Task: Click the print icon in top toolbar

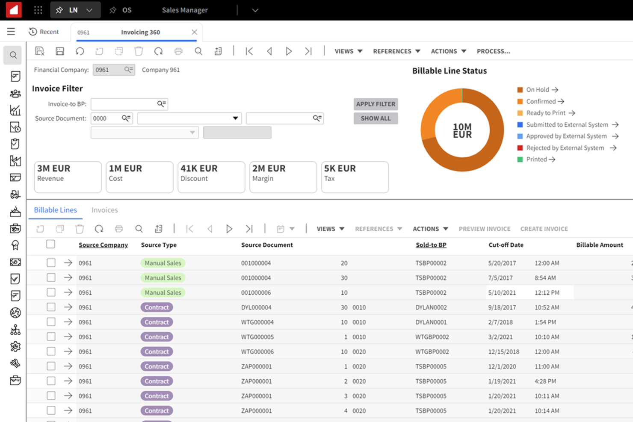Action: coord(178,51)
